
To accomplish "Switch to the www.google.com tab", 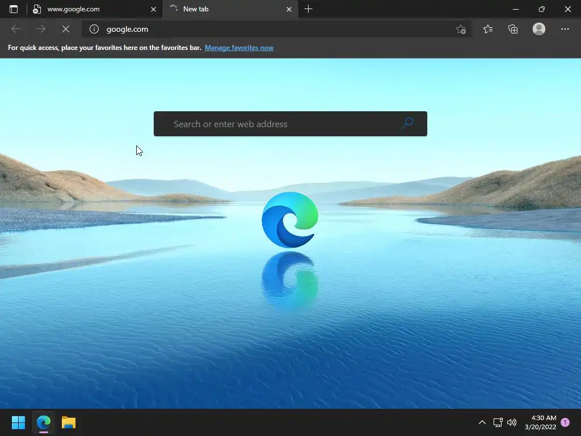I will coord(95,9).
